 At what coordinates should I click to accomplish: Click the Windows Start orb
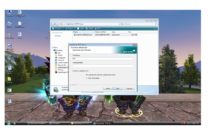click(9, 123)
